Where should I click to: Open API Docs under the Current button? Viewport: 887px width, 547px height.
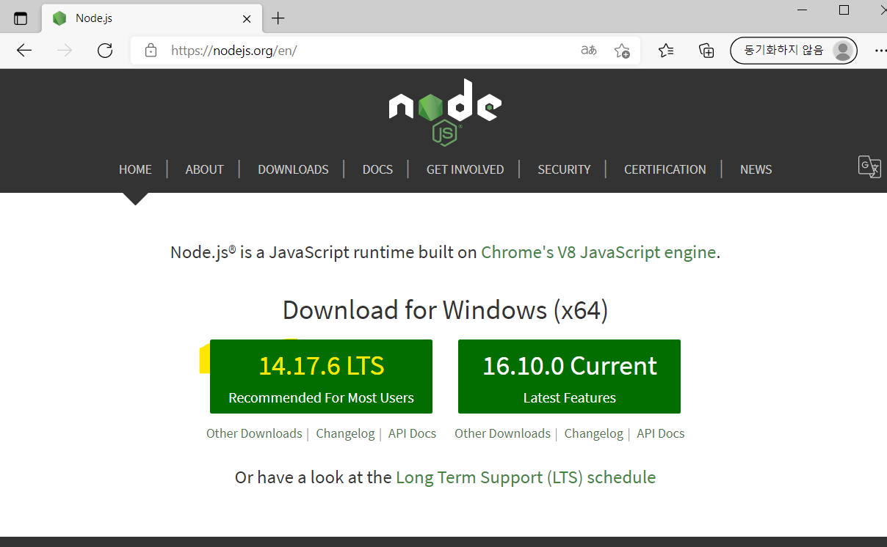tap(660, 433)
